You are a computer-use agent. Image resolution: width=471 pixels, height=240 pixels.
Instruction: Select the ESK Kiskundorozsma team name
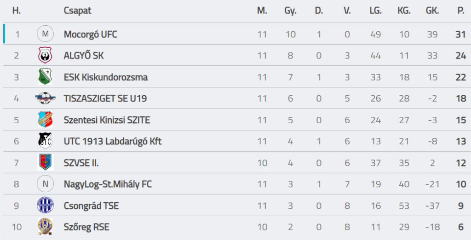pyautogui.click(x=105, y=77)
